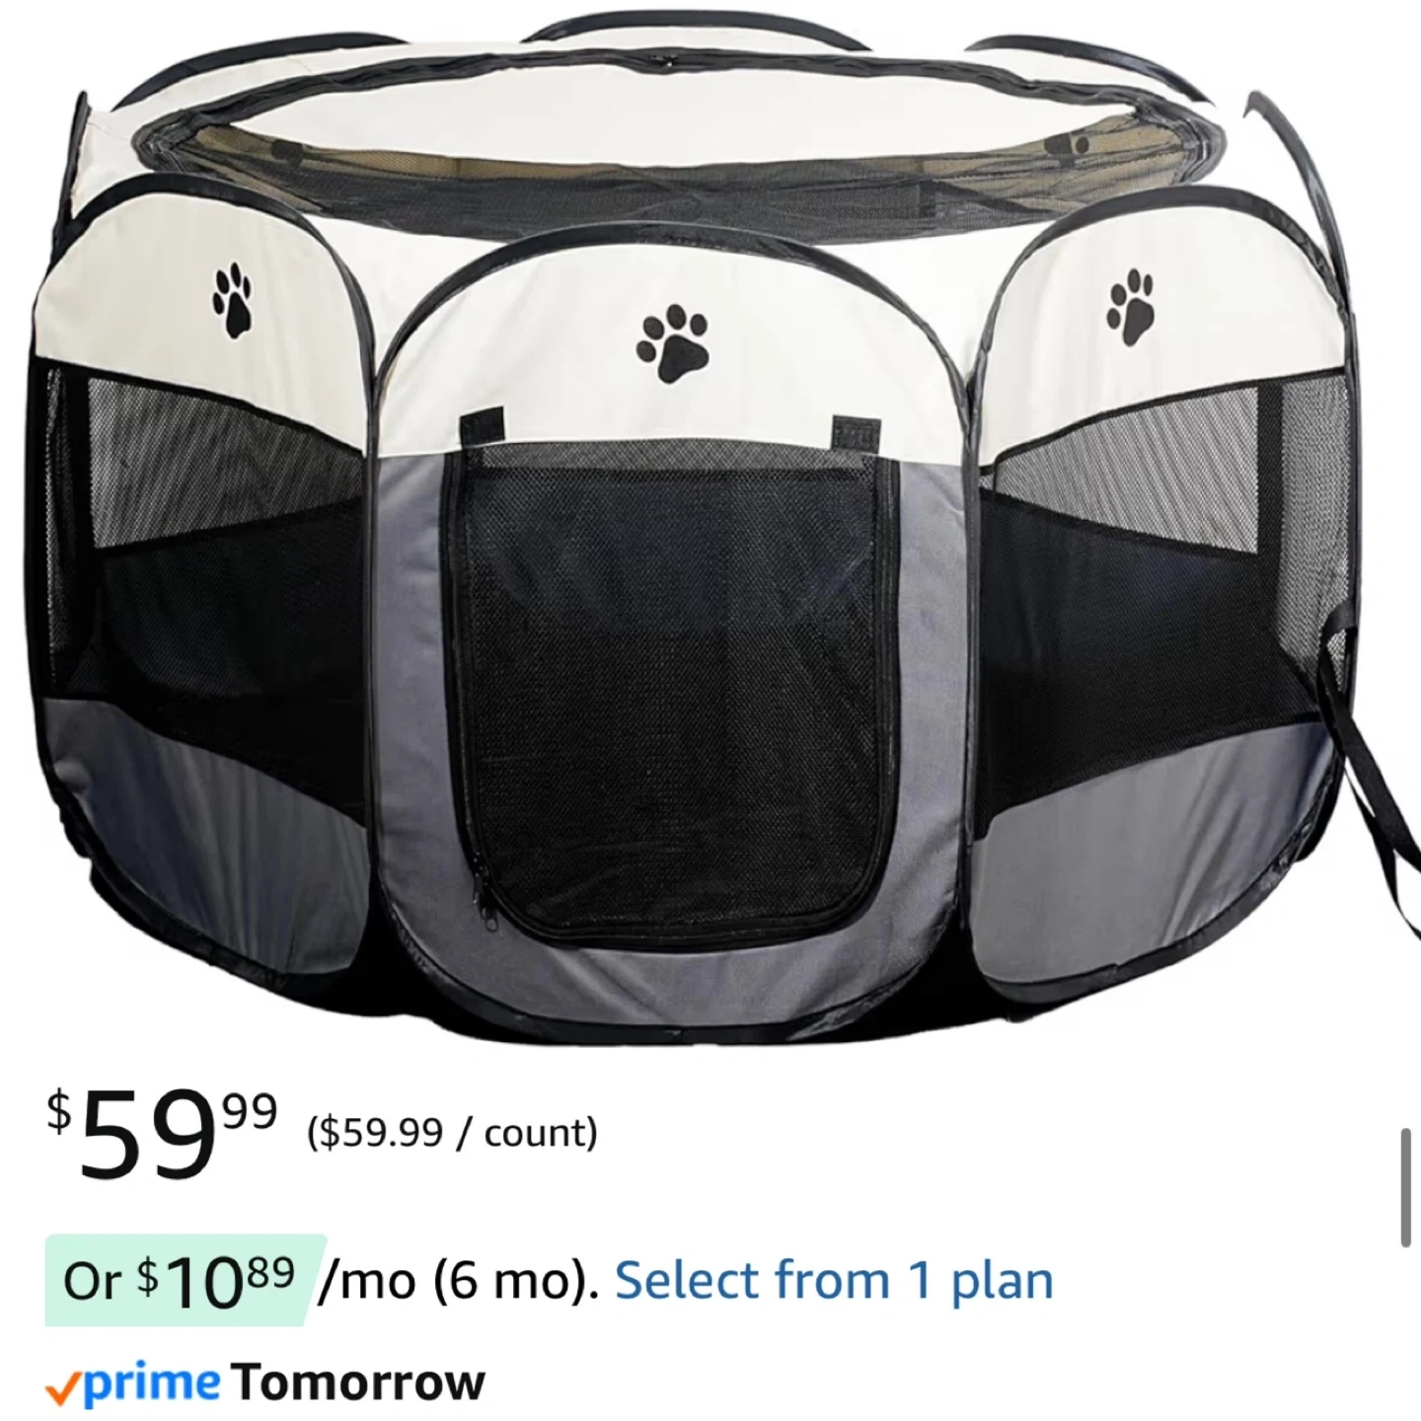Click the page scrollbar thumb on right edge
Screen dimensions: 1421x1421
pyautogui.click(x=1406, y=1188)
